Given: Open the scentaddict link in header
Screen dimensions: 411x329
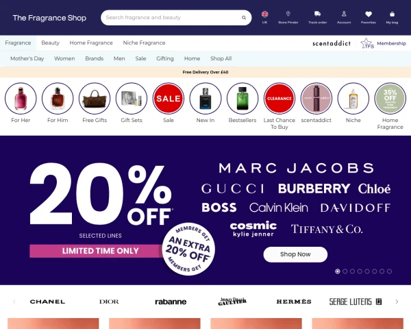Looking at the screenshot, I should click(332, 43).
